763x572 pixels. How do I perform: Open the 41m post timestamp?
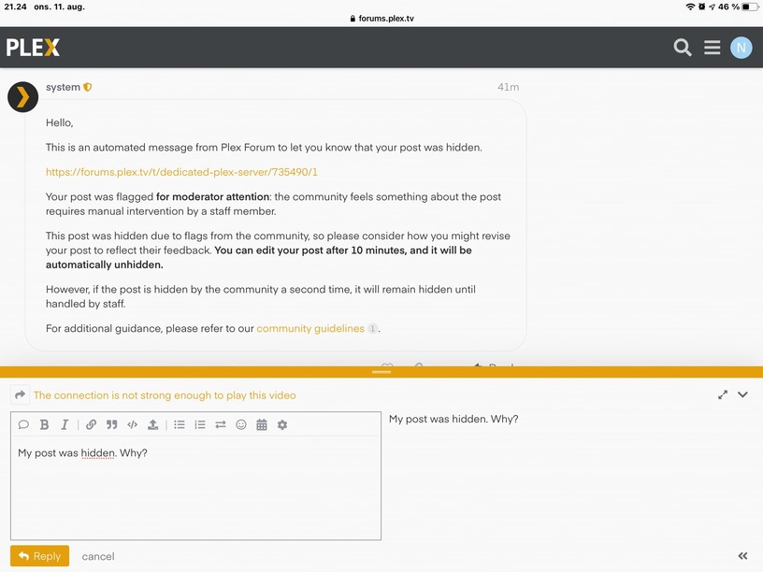coord(508,87)
